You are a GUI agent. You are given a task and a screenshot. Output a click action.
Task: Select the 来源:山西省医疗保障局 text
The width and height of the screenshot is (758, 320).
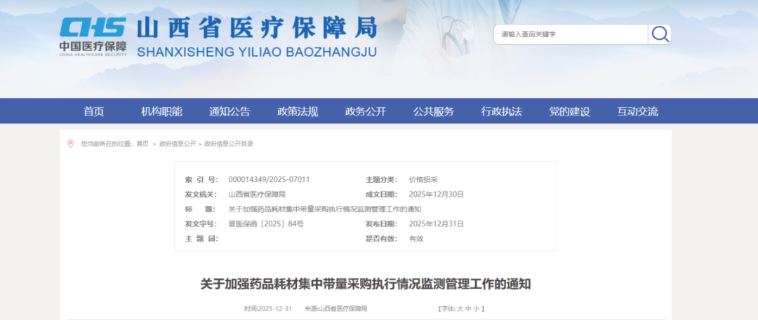336,308
